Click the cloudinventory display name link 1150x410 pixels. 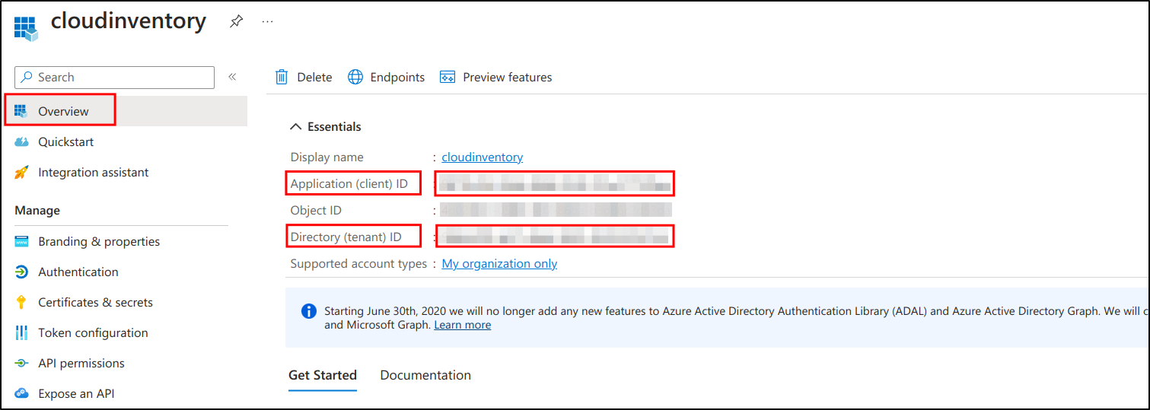click(482, 157)
